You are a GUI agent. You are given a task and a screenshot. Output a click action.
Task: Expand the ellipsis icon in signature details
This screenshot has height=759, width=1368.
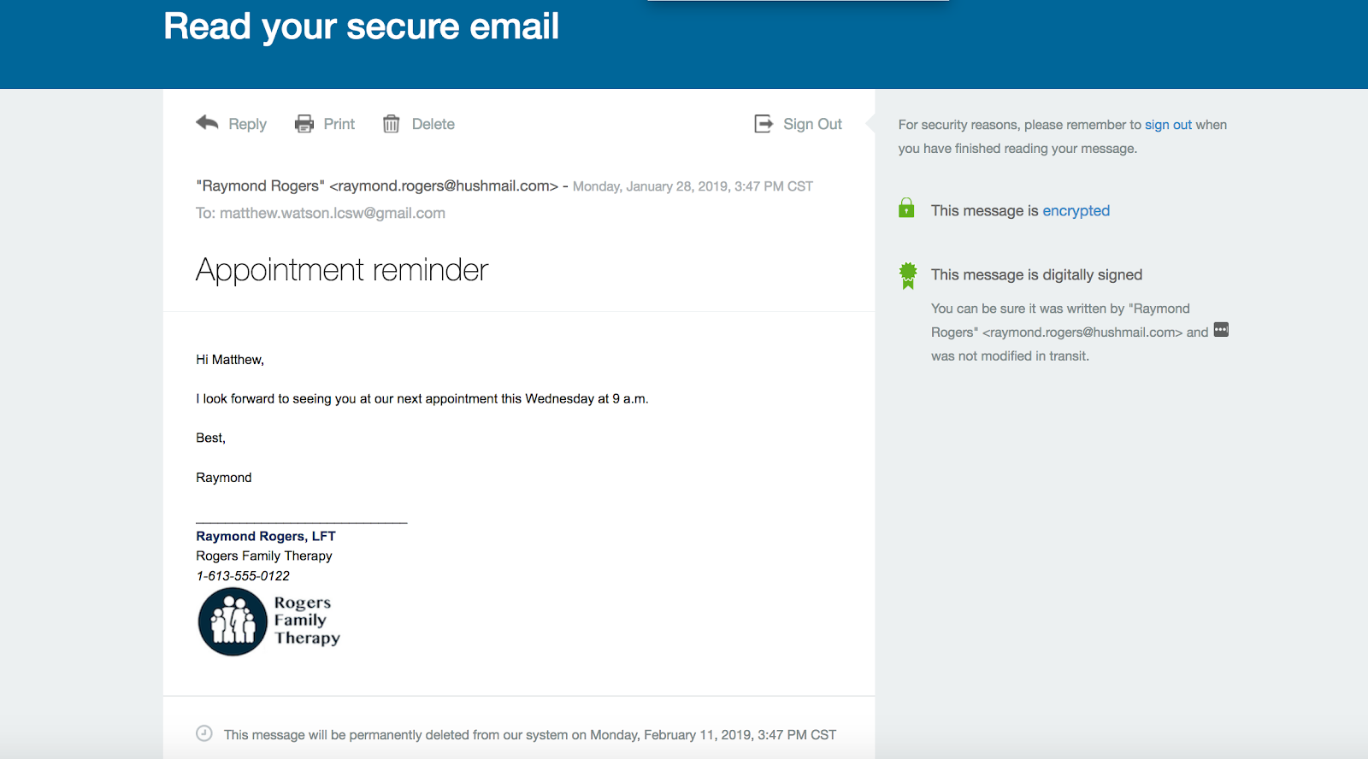pyautogui.click(x=1221, y=330)
